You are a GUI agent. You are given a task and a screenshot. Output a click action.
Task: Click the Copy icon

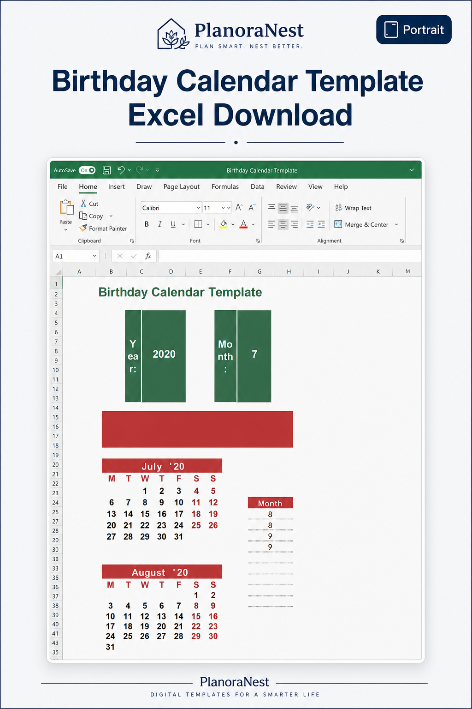83,216
